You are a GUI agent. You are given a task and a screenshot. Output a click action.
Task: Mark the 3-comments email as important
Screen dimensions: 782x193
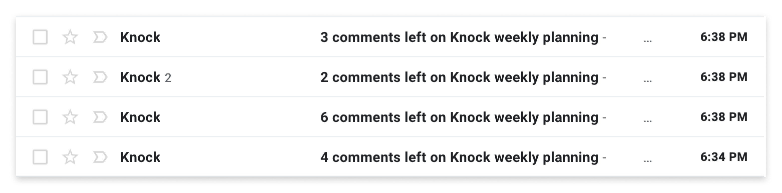(100, 37)
